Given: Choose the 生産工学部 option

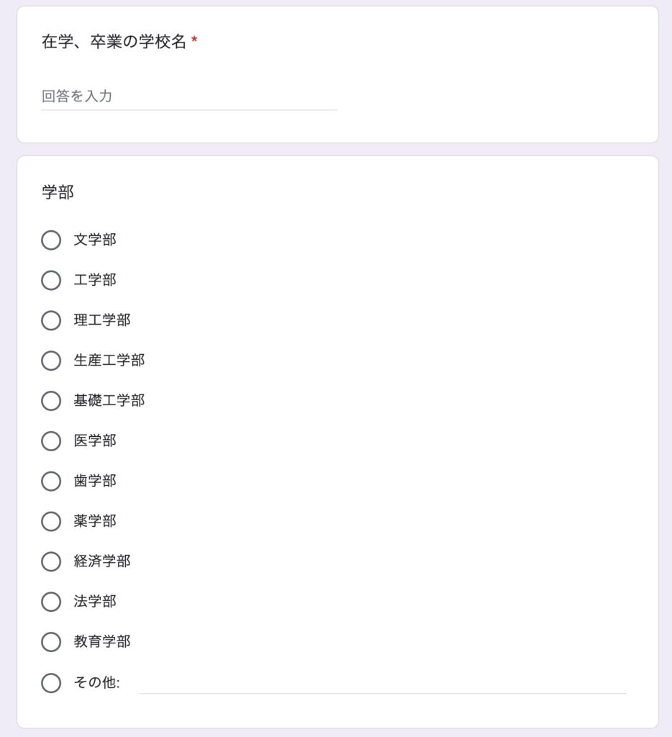Looking at the screenshot, I should click(x=51, y=361).
